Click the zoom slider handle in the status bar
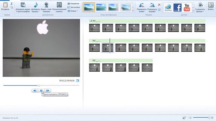The height and width of the screenshot is (121, 216). (209, 117)
